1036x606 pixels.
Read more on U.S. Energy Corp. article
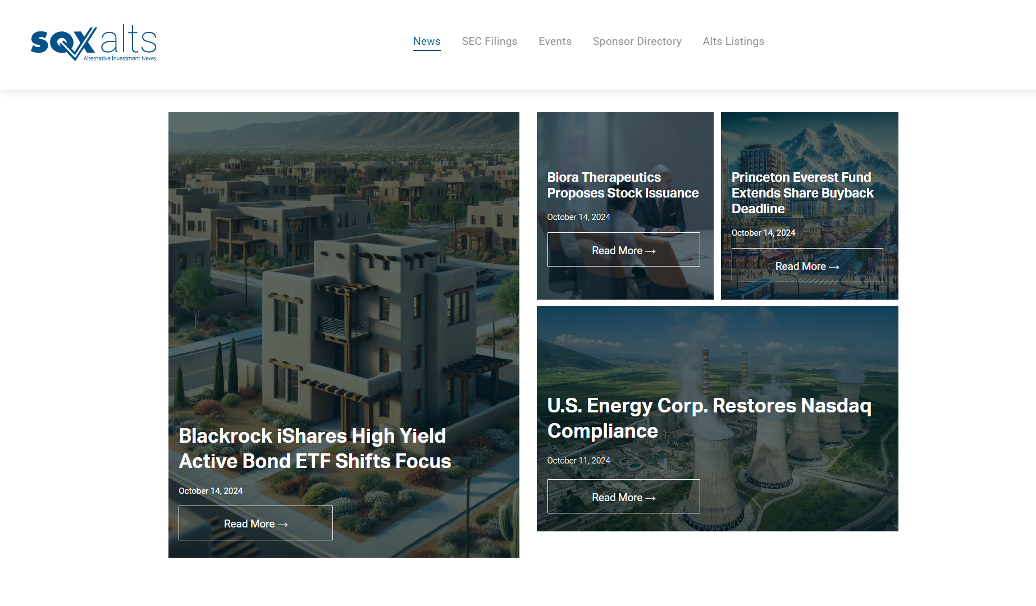[623, 497]
